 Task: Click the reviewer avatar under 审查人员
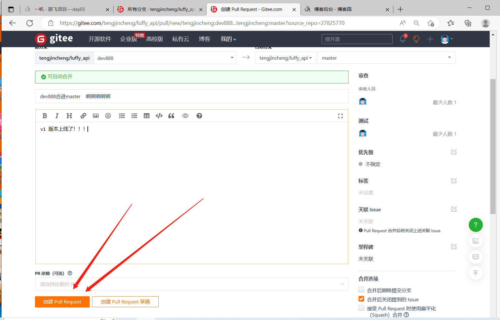tap(363, 102)
